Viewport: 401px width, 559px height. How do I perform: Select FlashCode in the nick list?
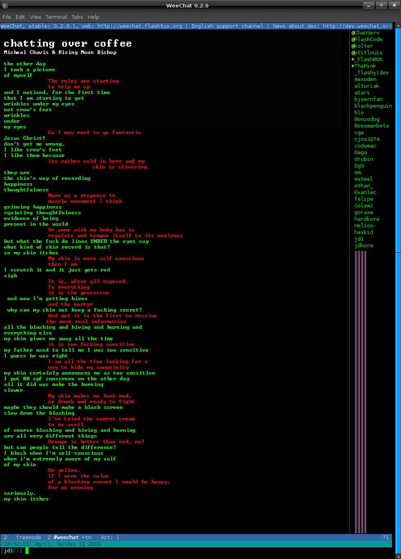[368, 39]
